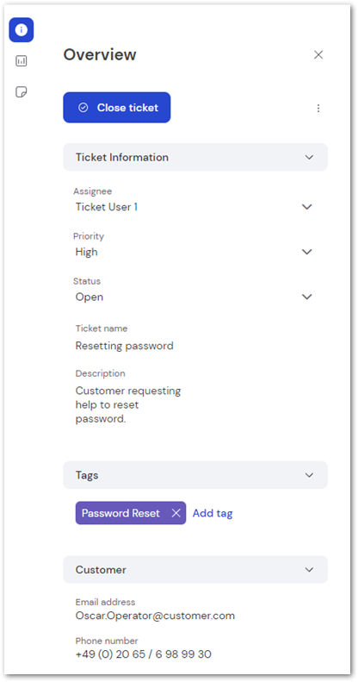358x682 pixels.
Task: Remove the Password Reset tag
Action: coord(176,513)
